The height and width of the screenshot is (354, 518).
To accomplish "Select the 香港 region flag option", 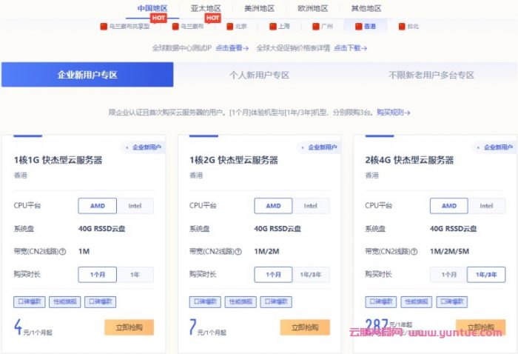I will point(364,26).
